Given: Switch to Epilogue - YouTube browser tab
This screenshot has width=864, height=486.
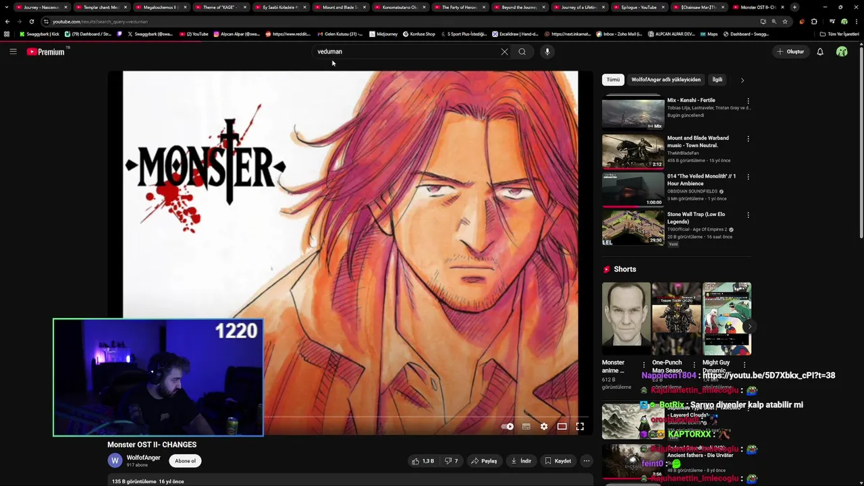Looking at the screenshot, I should click(639, 7).
